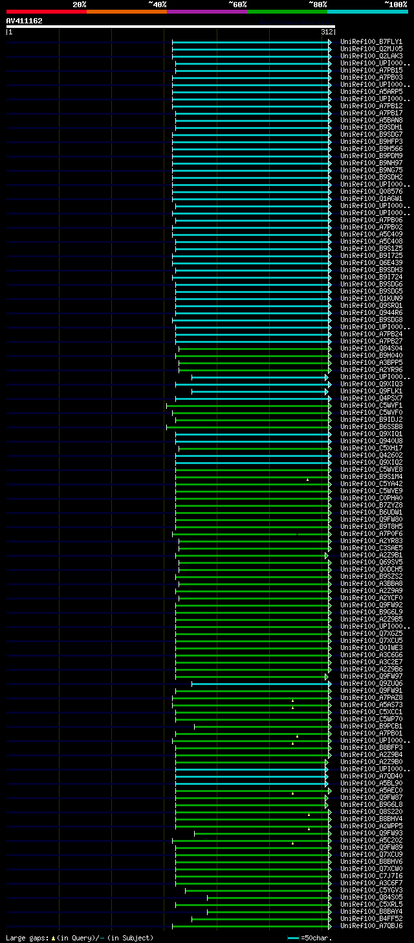Open hit UniRef100_Q1AGW1

(371, 199)
